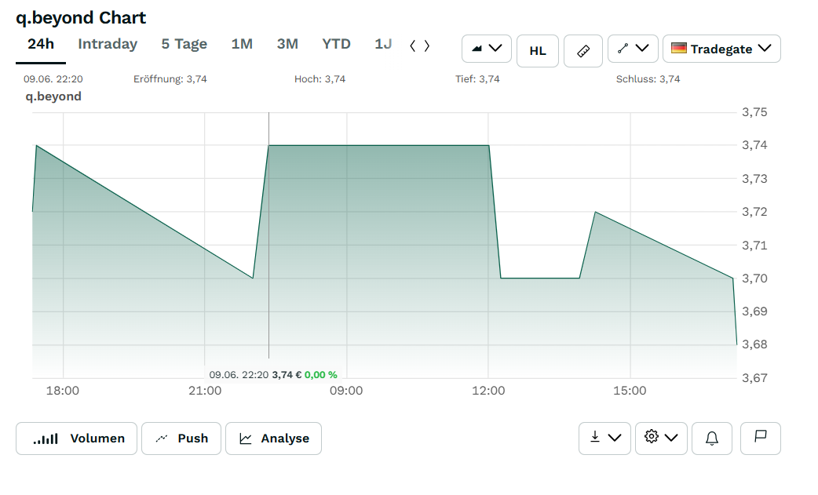This screenshot has width=818, height=495.
Task: Select the ruler measurement tool
Action: pos(583,51)
